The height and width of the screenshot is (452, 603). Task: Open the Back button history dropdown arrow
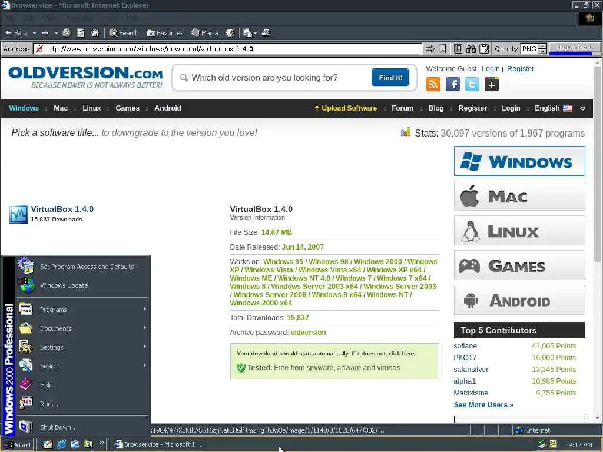[x=34, y=34]
